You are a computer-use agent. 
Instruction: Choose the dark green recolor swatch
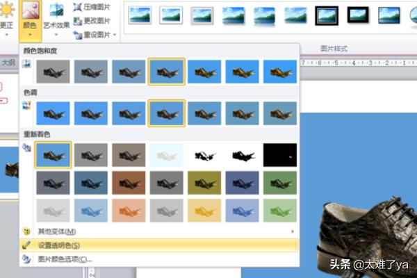(280, 183)
